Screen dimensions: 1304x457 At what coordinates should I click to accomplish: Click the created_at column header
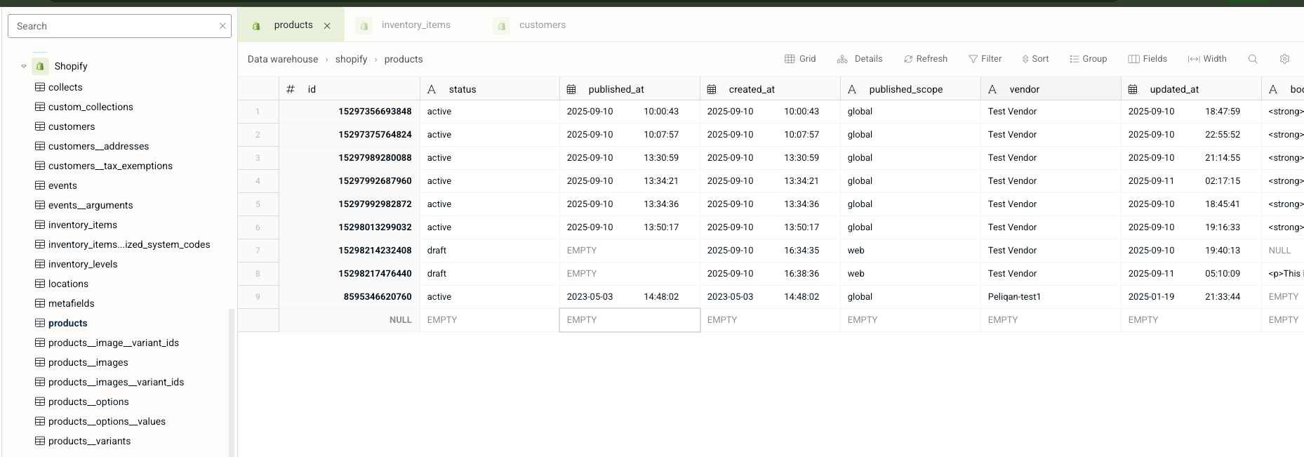771,89
